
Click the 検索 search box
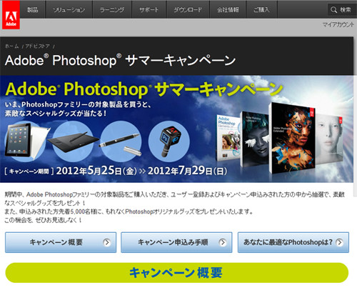click(x=342, y=10)
